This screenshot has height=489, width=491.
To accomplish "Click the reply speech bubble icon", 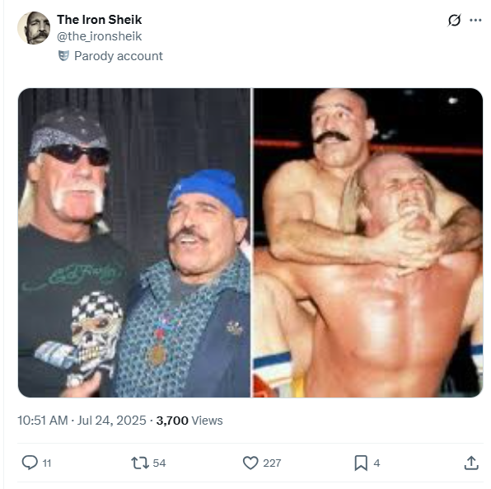I will [x=30, y=463].
